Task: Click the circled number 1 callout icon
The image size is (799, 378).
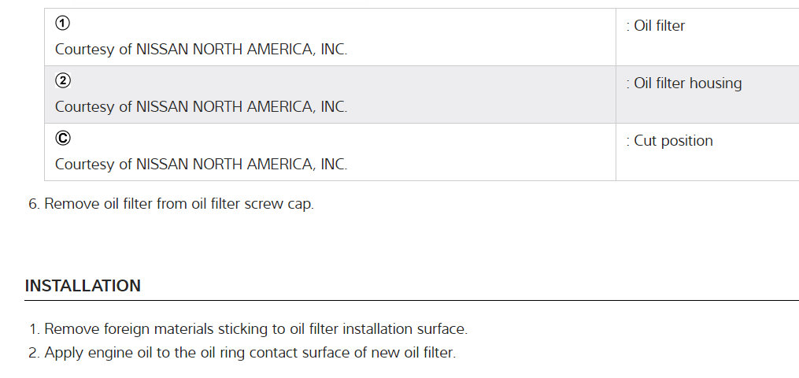Action: (x=62, y=24)
